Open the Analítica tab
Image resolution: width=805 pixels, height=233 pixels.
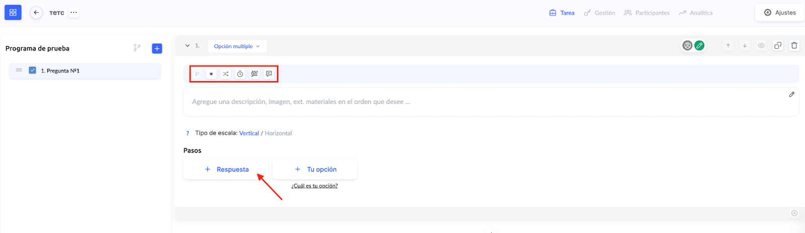coord(696,13)
